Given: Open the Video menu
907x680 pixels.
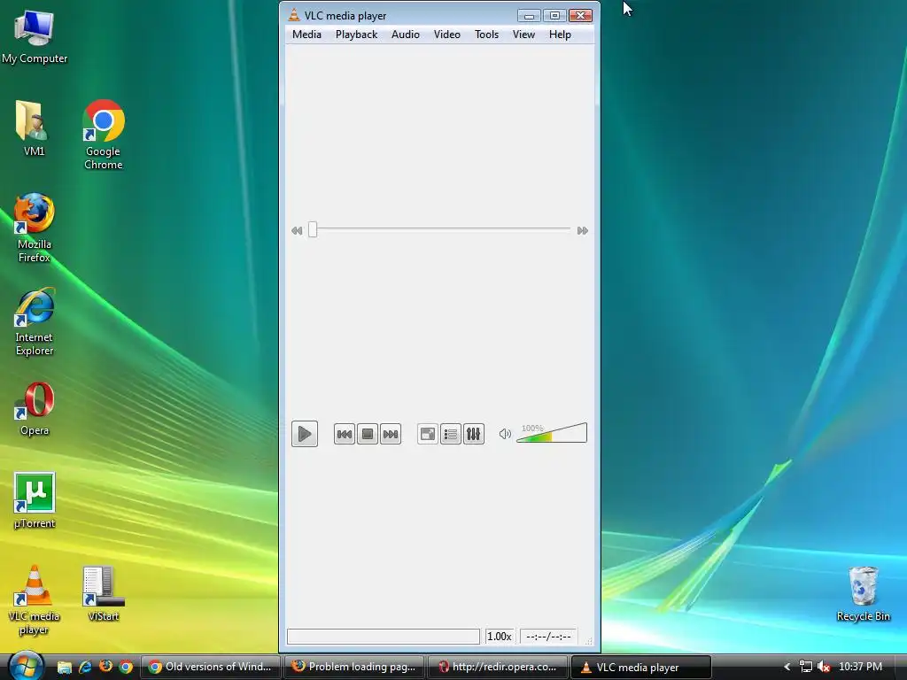Looking at the screenshot, I should click(447, 35).
